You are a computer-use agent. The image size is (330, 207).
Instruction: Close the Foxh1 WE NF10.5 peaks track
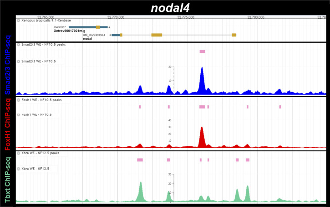coord(19,99)
